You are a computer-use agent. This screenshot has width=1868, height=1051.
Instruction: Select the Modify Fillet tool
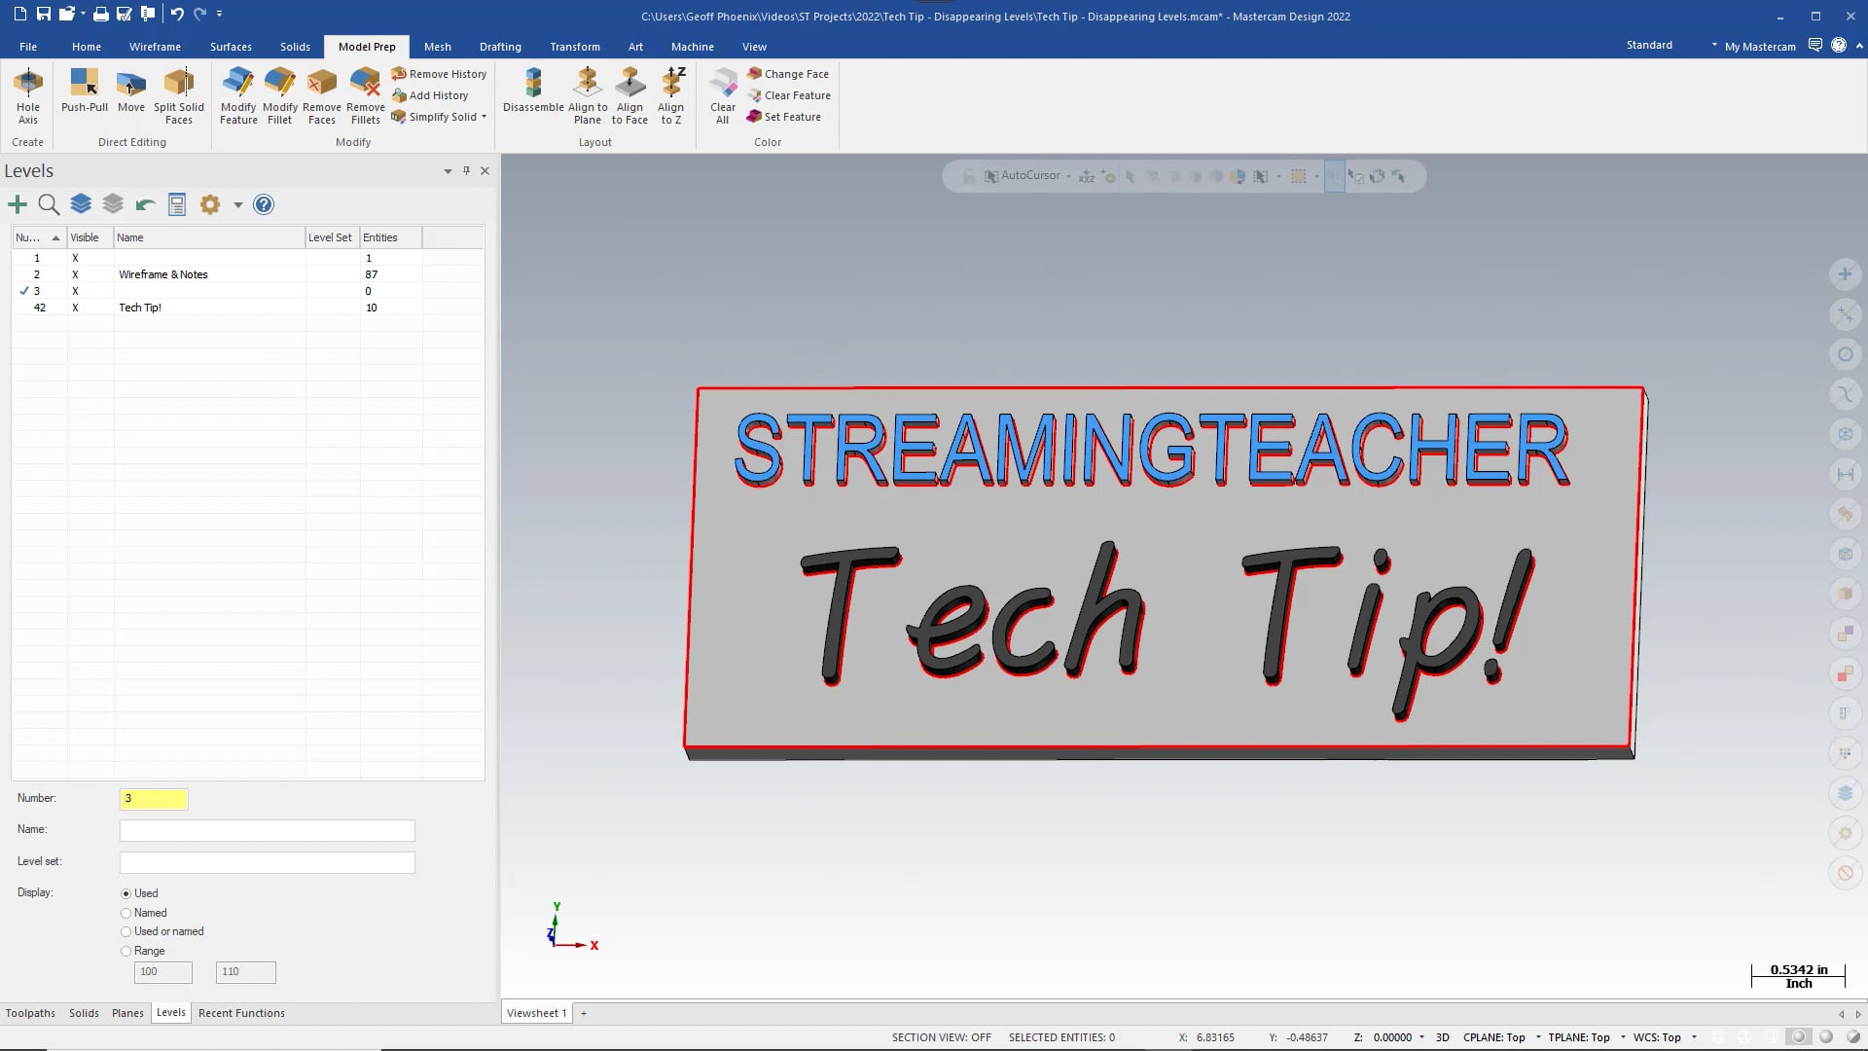coord(280,96)
